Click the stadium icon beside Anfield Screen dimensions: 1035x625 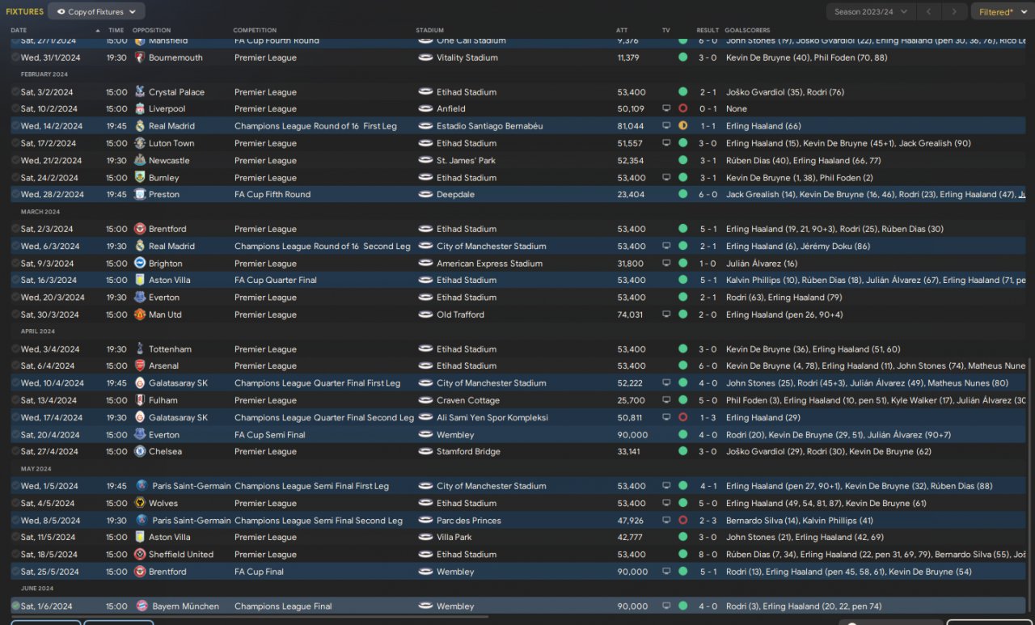pyautogui.click(x=425, y=109)
